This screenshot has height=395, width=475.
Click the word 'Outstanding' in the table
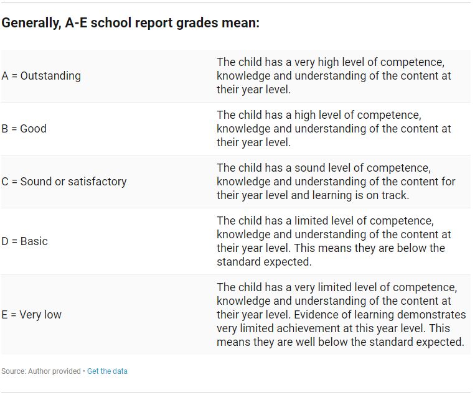pos(50,76)
